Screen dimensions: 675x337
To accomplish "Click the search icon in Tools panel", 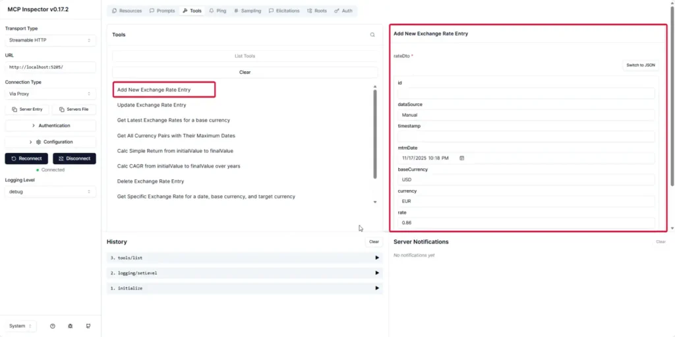I will (372, 35).
